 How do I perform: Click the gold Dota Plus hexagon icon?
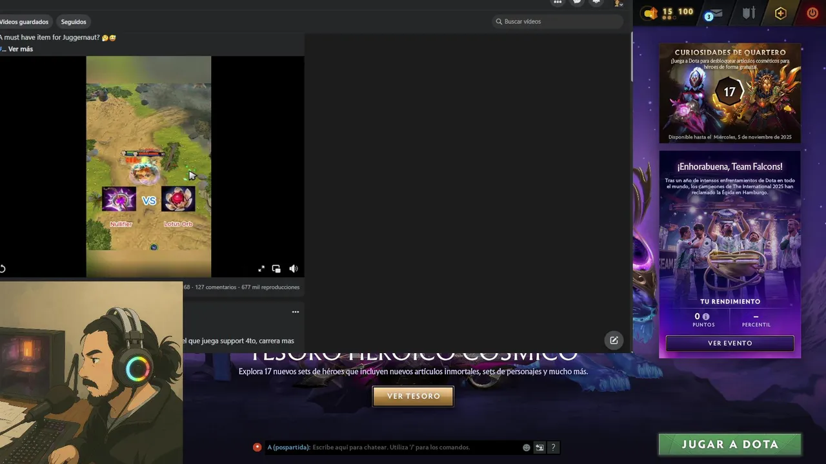(781, 13)
